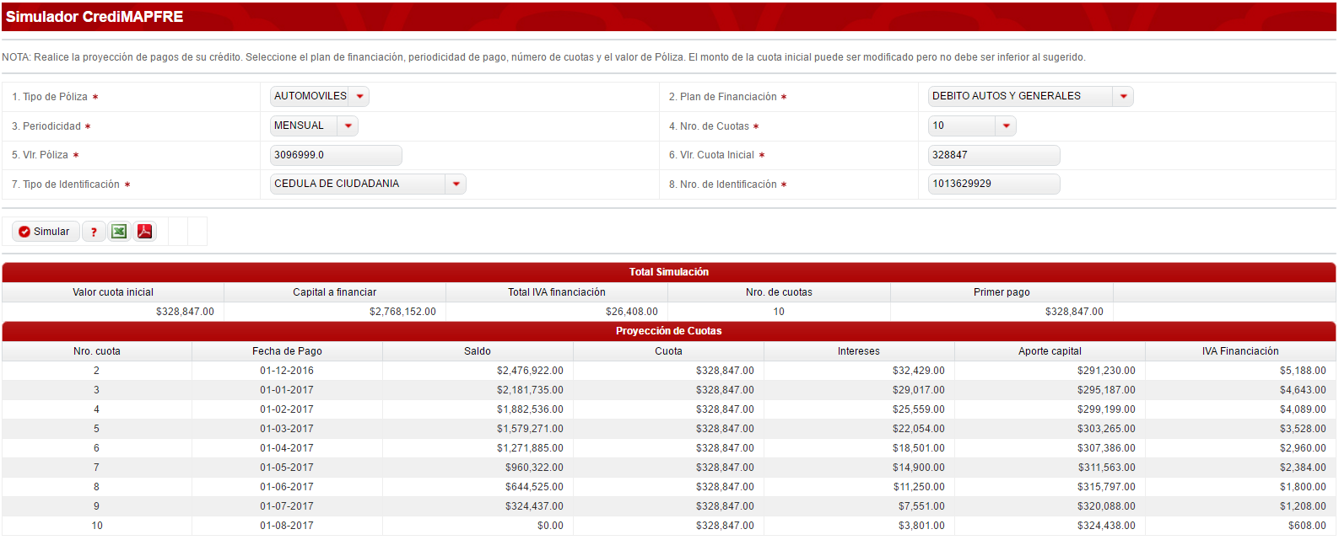
Task: Click saldo value $2,476,922.00
Action: click(x=530, y=371)
